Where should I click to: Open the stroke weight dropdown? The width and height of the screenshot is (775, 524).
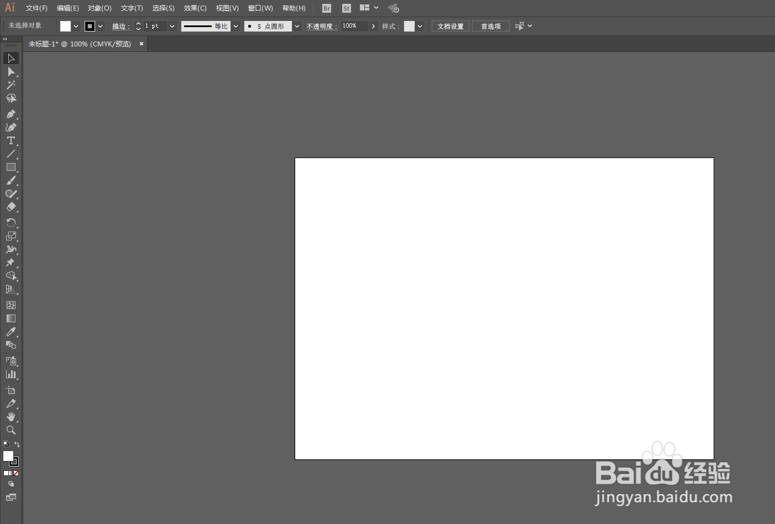click(x=172, y=26)
